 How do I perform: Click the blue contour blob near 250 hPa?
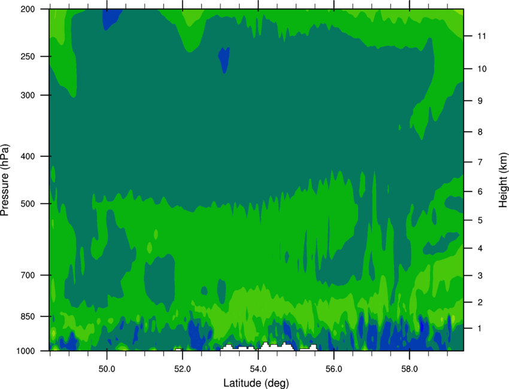(x=224, y=60)
